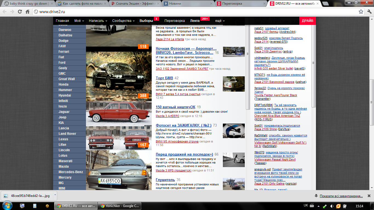The height and width of the screenshot is (210, 374).
Task: Open dropdown for downloaded jpg file
Action: pos(55,196)
